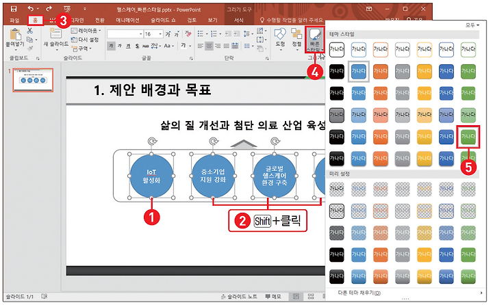Center align the text

tap(209, 46)
